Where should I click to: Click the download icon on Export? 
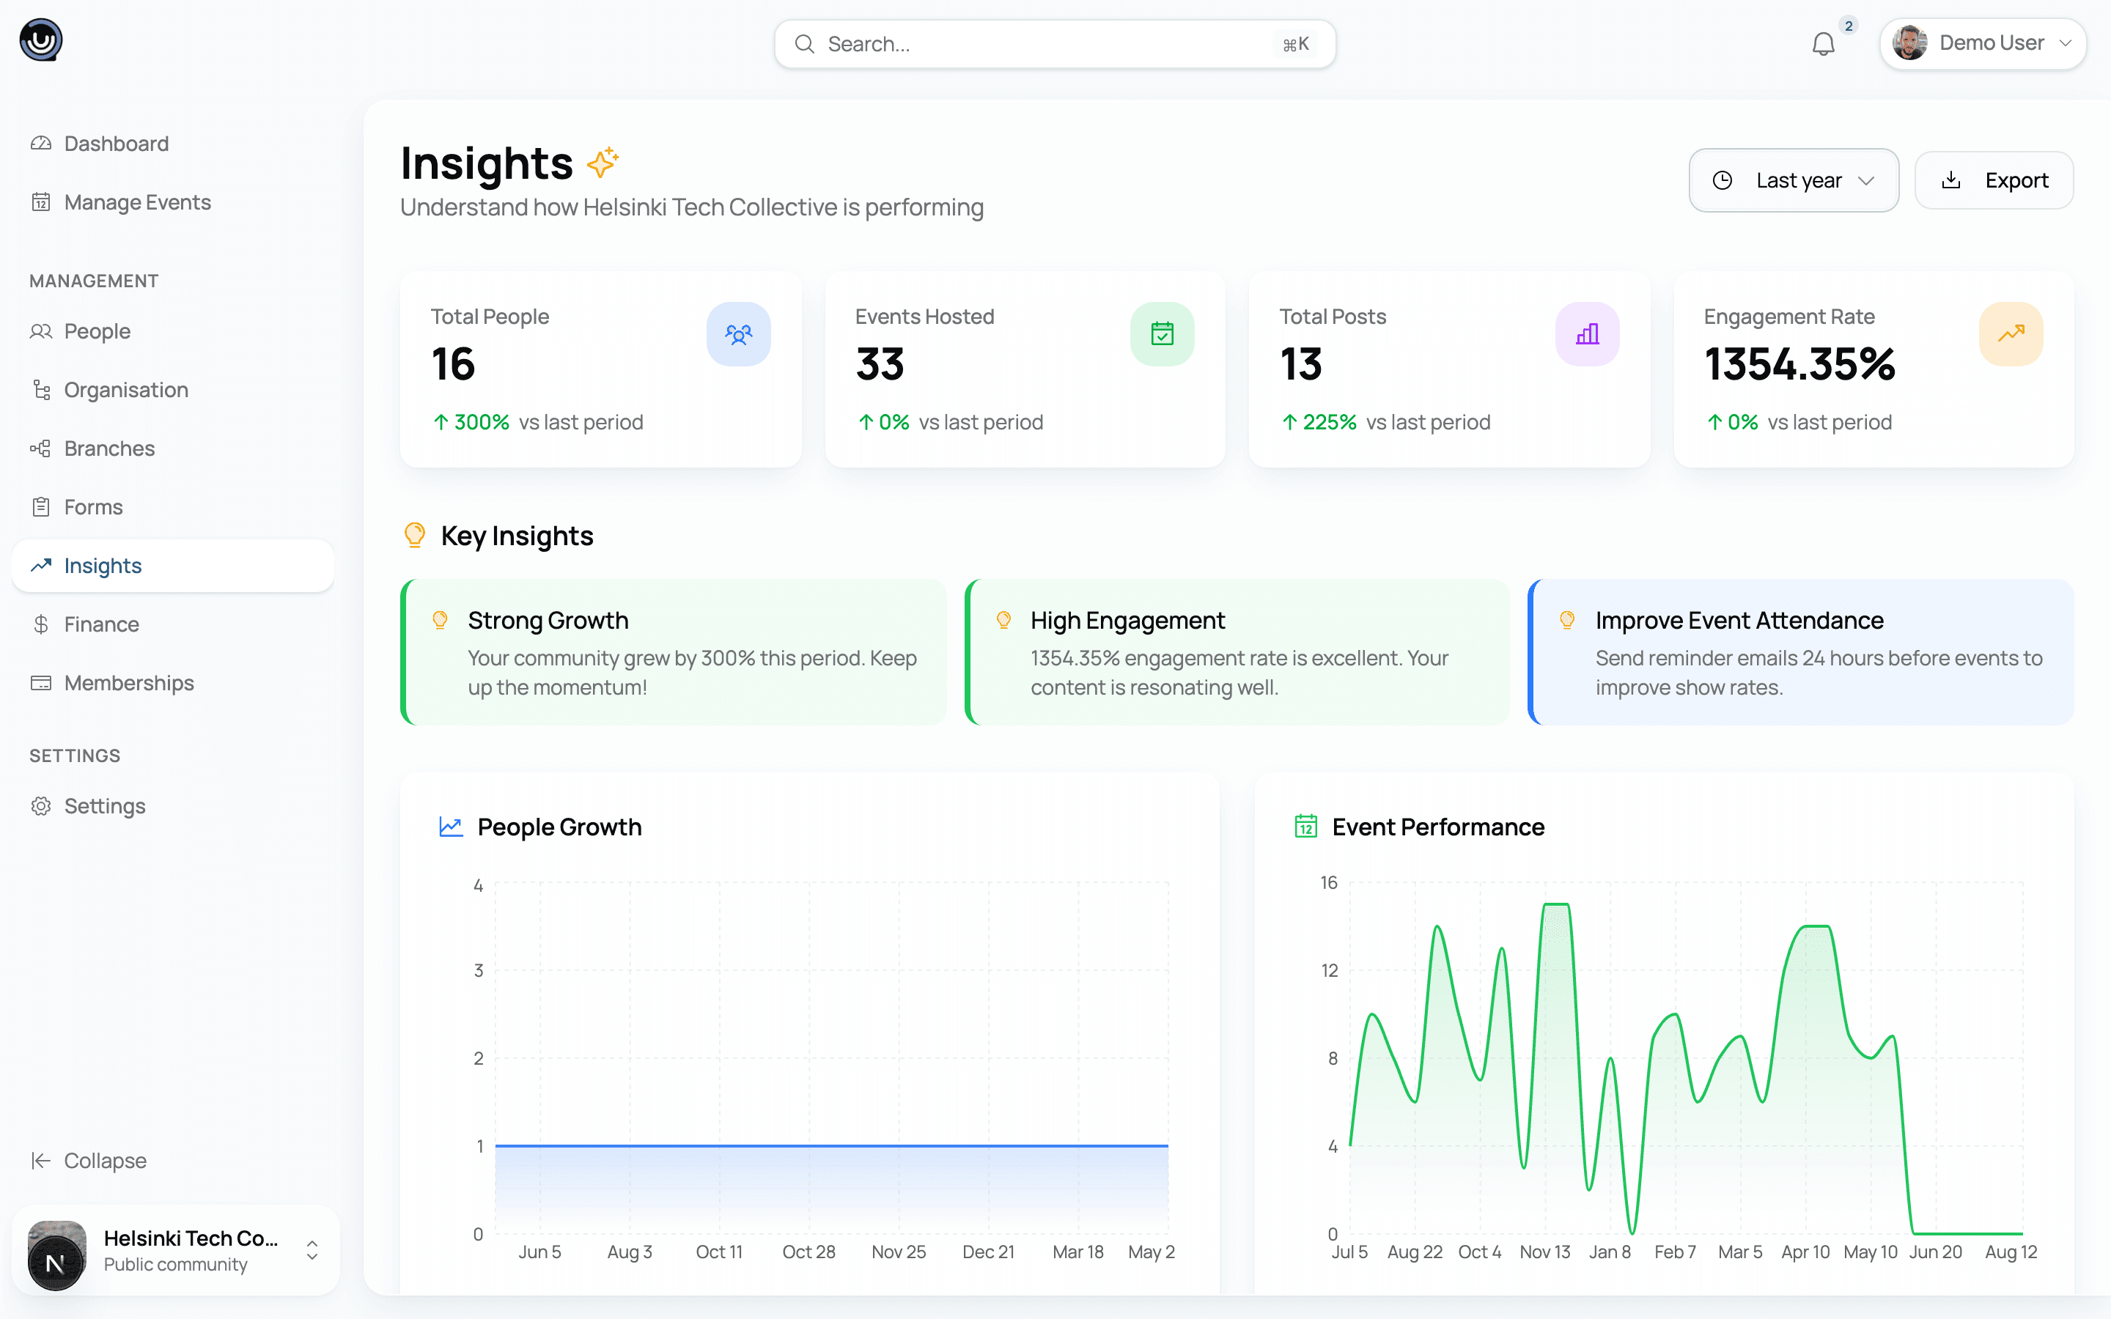1951,180
